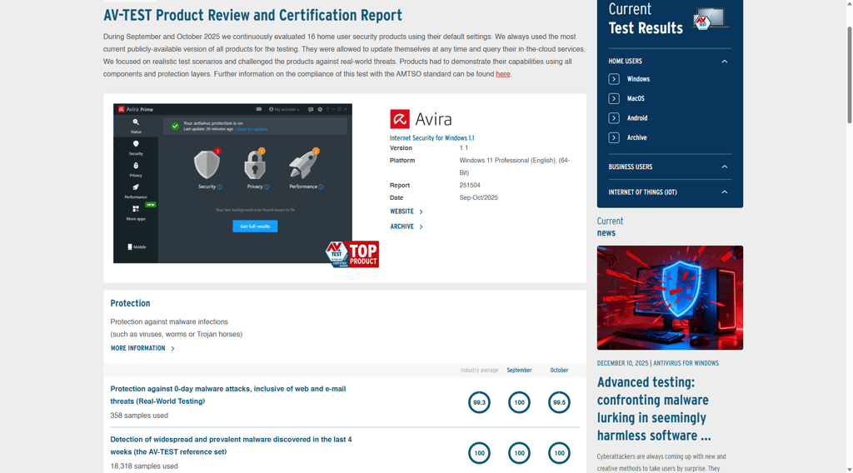Open the Windows arrow icon in sidebar
Screen dimensions: 853x473
[x=614, y=79]
